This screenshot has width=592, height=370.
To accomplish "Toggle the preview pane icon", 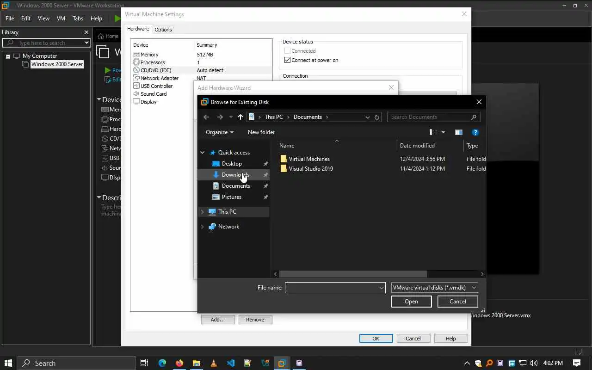I will coord(458,132).
